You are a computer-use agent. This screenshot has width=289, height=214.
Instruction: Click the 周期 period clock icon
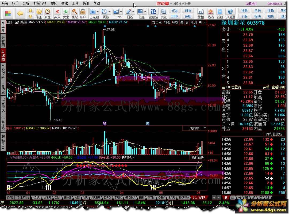[105, 12]
